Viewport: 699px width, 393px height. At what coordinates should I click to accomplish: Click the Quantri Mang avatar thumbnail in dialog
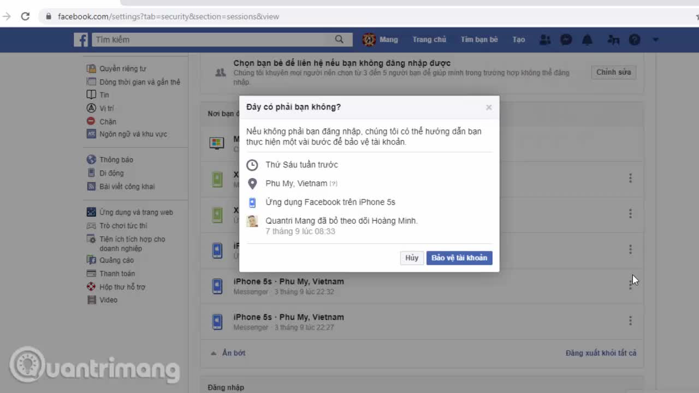click(x=252, y=221)
